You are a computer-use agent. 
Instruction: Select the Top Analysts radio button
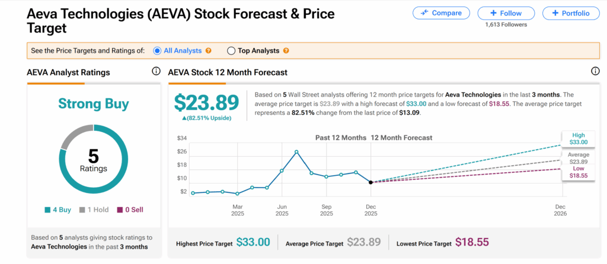pos(231,51)
